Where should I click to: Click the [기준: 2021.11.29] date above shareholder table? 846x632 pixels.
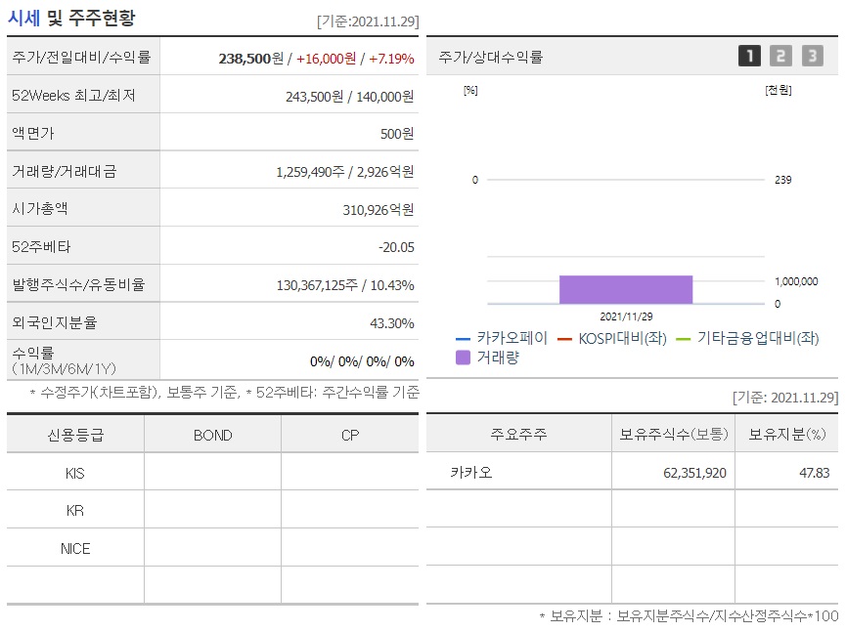(785, 398)
